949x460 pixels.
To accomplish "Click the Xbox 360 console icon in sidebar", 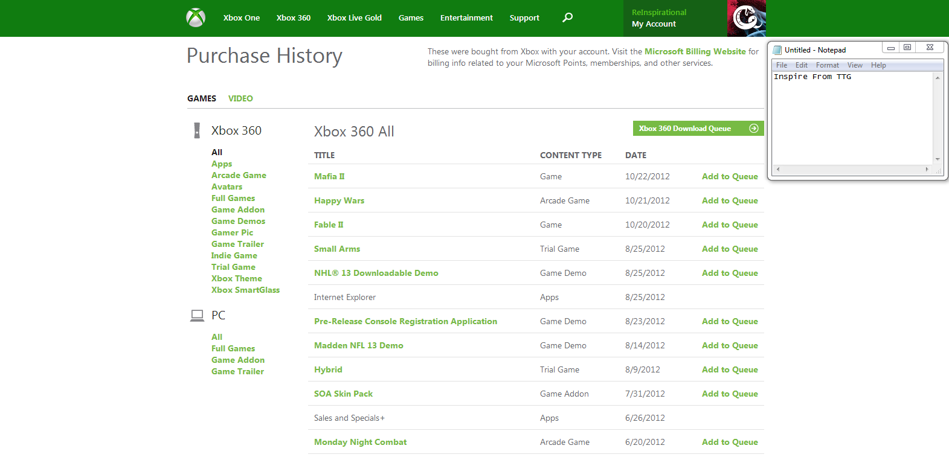I will tap(197, 130).
